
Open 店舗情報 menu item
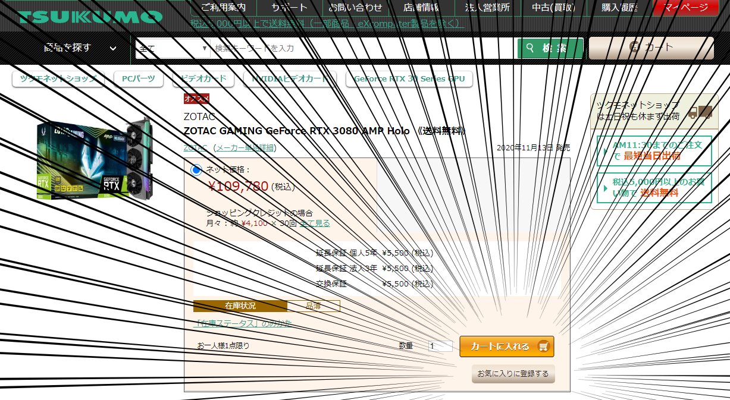tap(421, 8)
